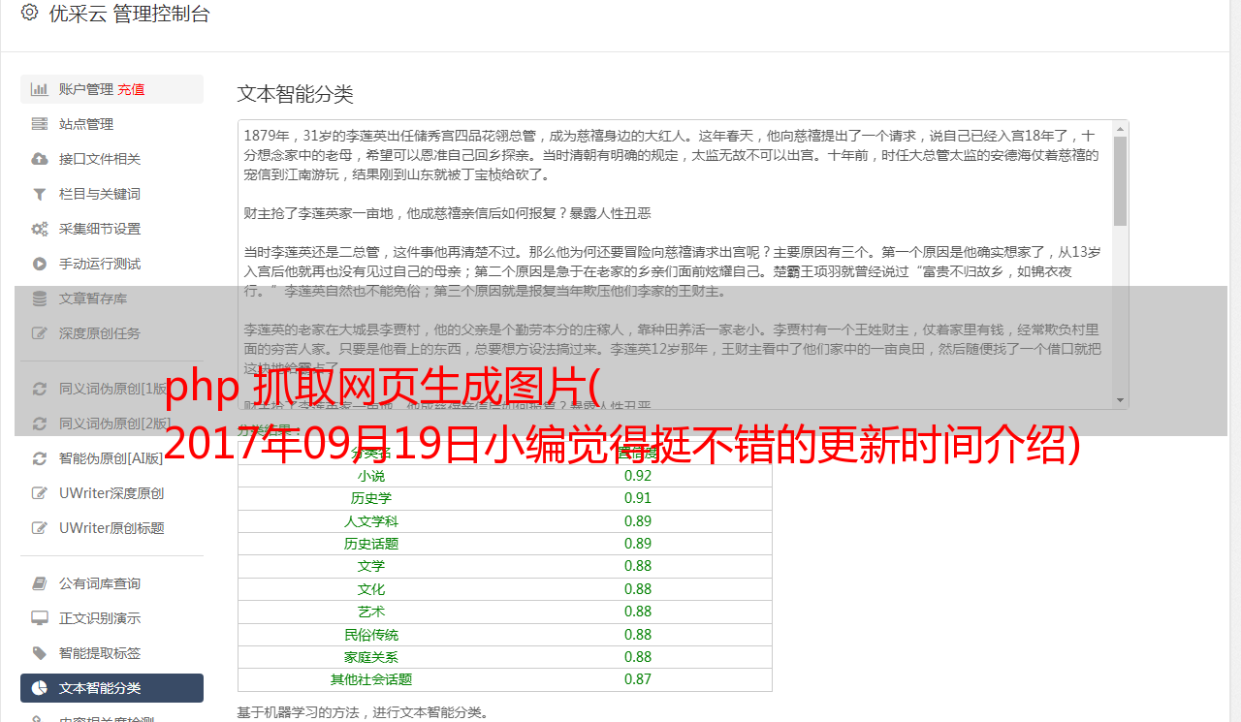Click refresh icon for 智能伪原创[AI版]
Image resolution: width=1241 pixels, height=722 pixels.
39,458
